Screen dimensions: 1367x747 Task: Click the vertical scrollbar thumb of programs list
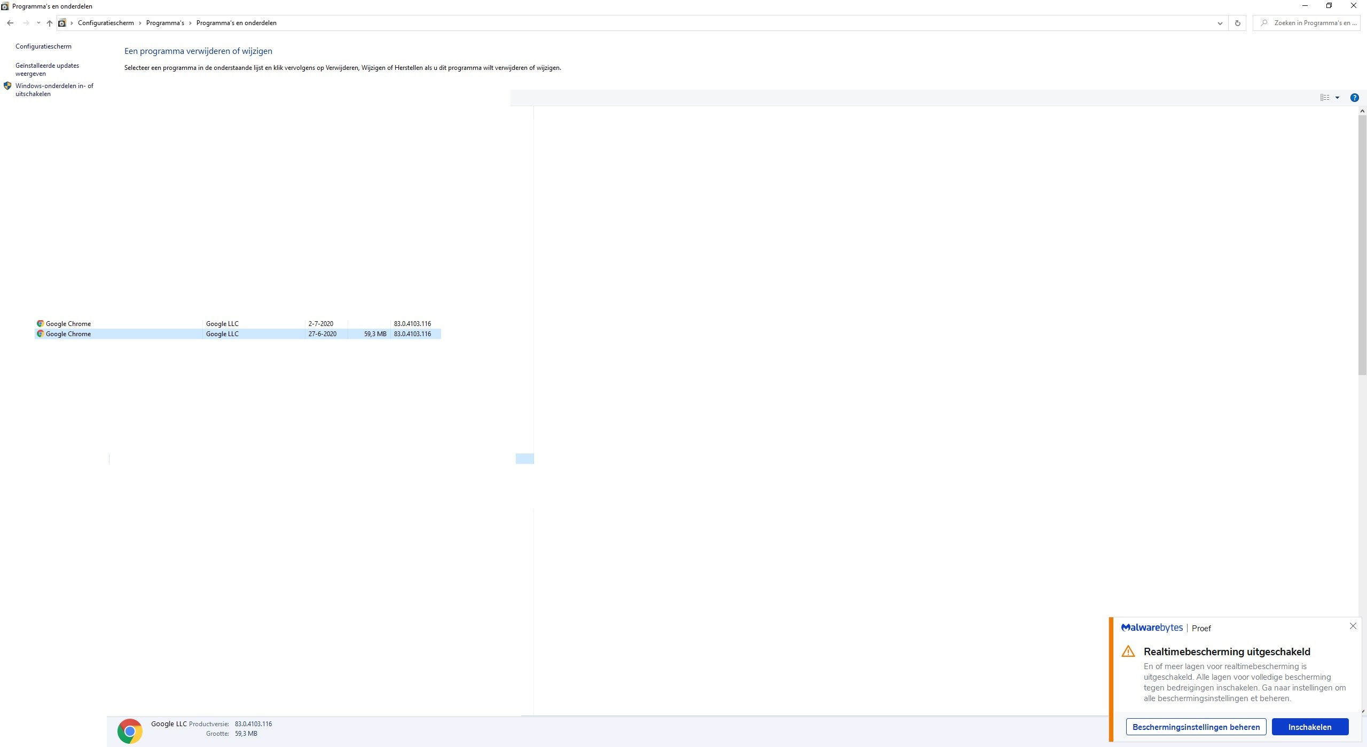[1362, 245]
